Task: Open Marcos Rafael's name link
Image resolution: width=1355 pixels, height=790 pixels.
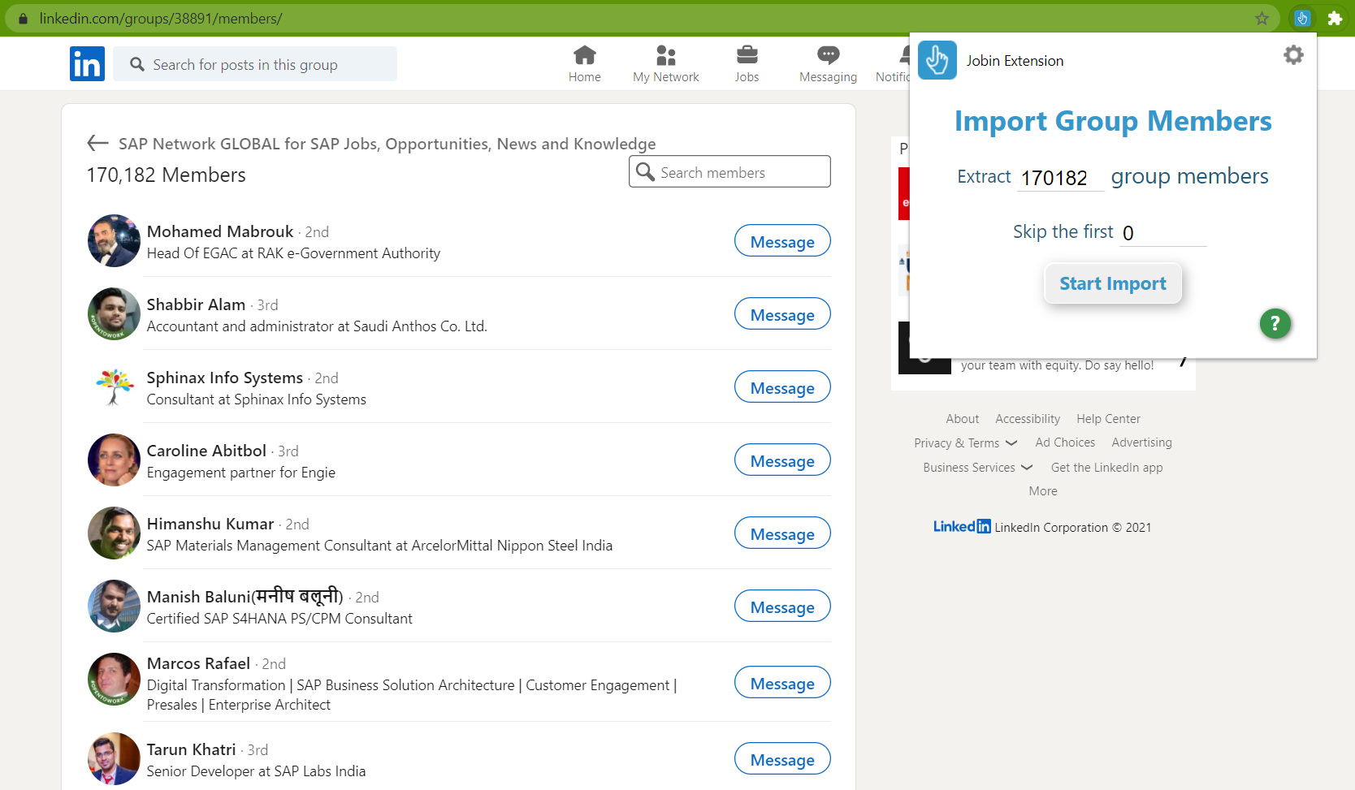Action: point(198,663)
